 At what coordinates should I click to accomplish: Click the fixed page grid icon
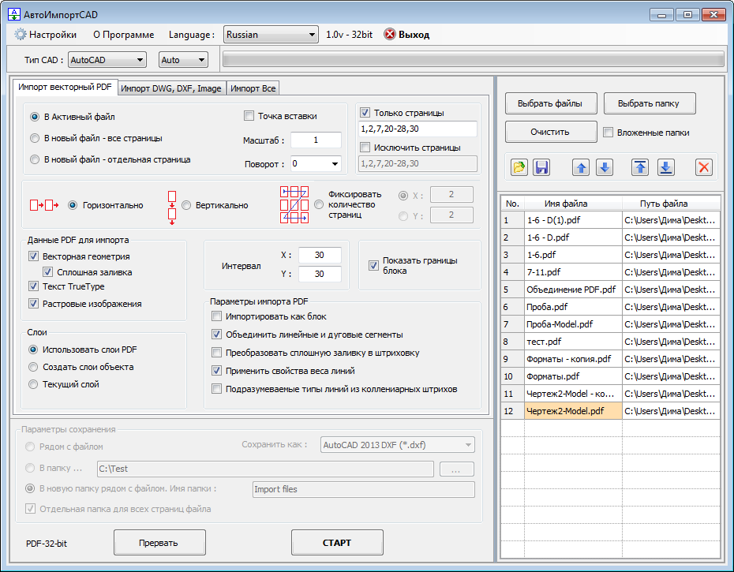[294, 204]
